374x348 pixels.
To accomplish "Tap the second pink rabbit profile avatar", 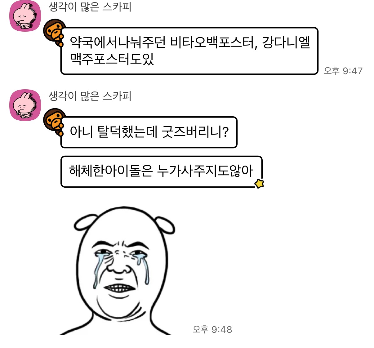I will 25,105.
